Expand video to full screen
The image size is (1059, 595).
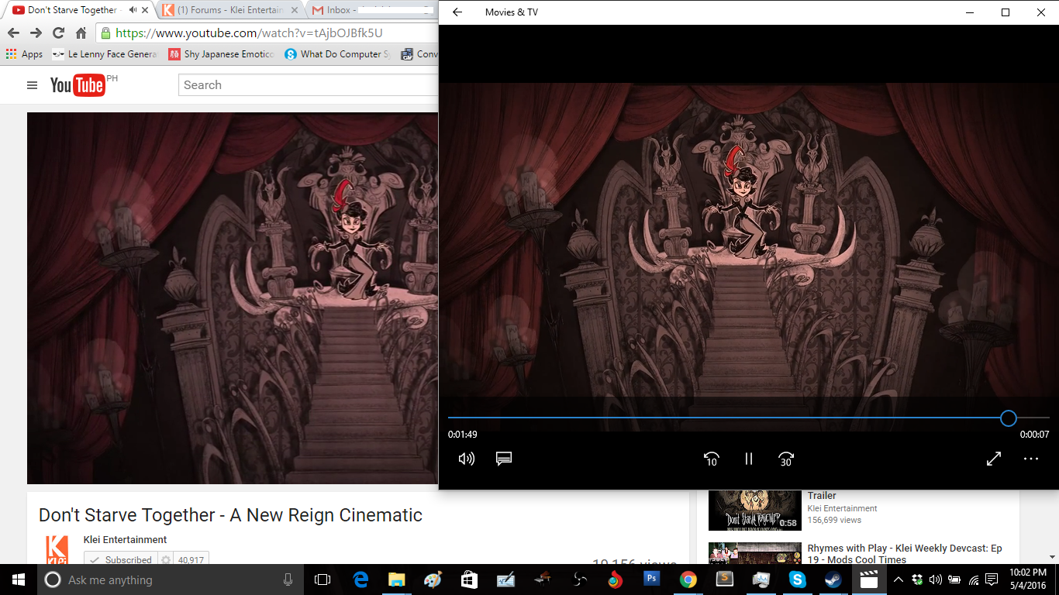(993, 459)
